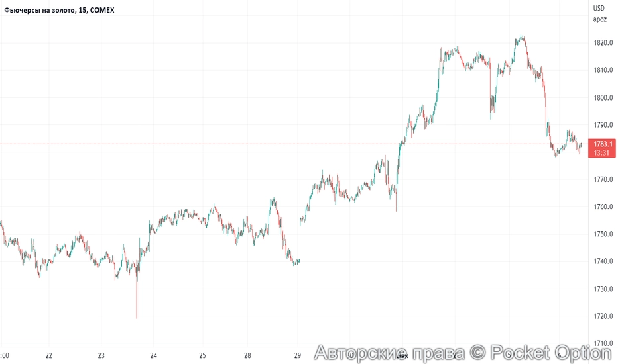Select the 1730.0 price axis label

tap(603, 289)
